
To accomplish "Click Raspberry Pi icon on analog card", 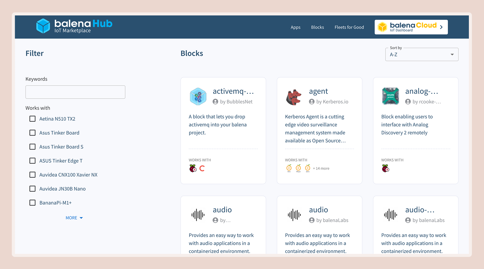I will point(385,168).
